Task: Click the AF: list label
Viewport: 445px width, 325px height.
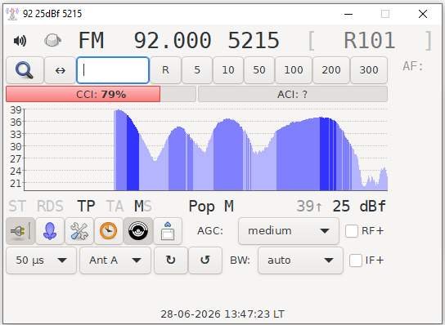Action: point(412,66)
